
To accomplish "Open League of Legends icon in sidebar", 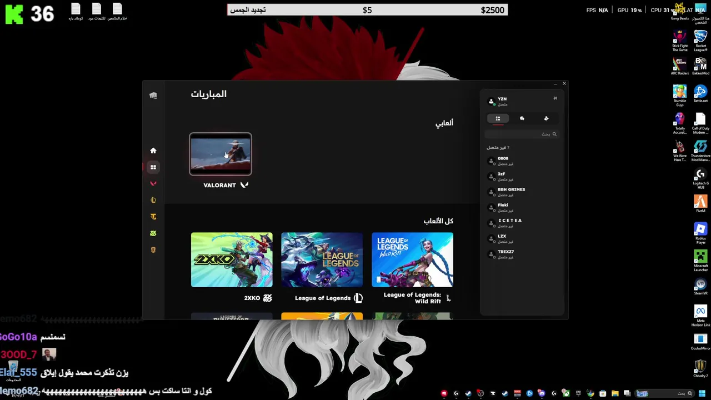I will [x=153, y=200].
